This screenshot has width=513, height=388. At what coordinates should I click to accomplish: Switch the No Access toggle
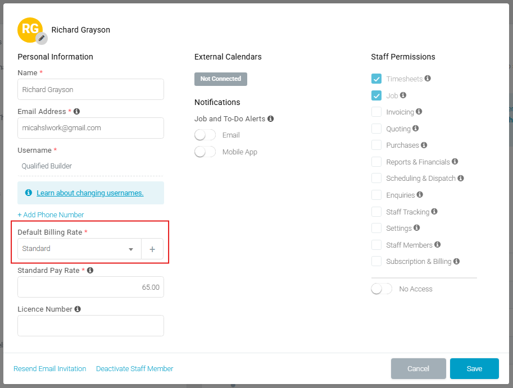tap(382, 289)
